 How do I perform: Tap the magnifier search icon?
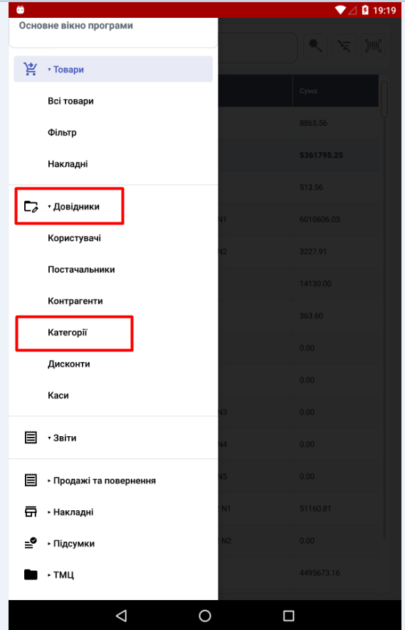(x=315, y=46)
